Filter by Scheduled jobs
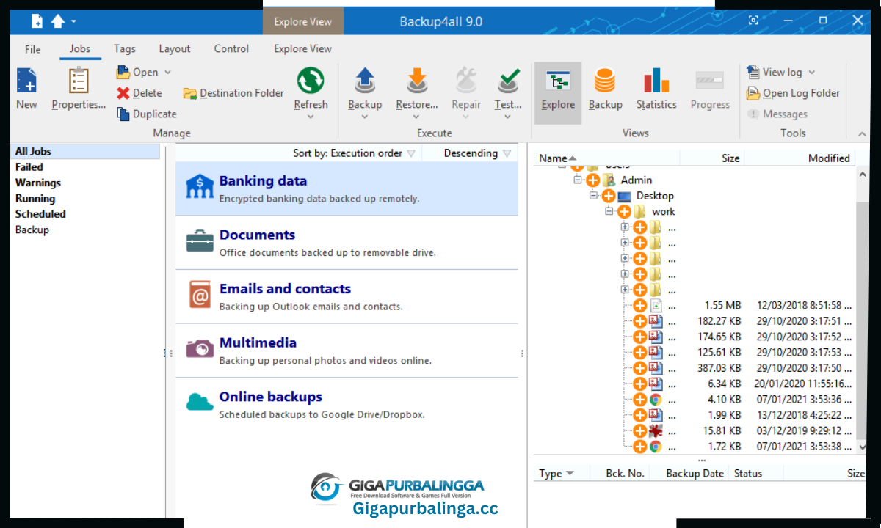 pos(40,214)
